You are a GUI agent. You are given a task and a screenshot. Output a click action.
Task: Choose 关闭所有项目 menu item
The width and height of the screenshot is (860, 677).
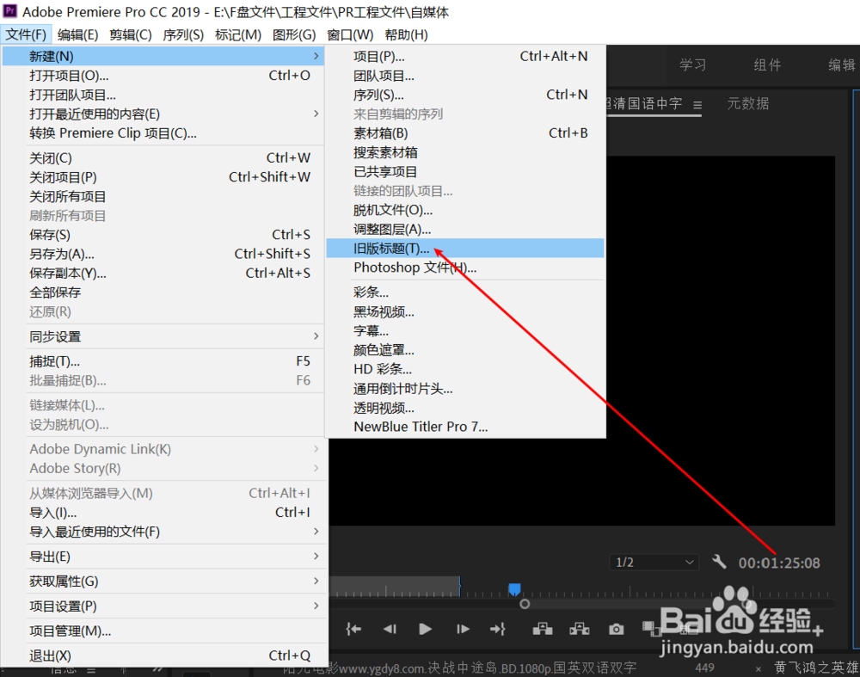(163, 196)
